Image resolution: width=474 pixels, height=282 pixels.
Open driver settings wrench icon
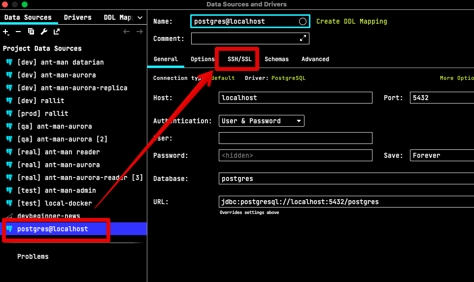coord(44,32)
